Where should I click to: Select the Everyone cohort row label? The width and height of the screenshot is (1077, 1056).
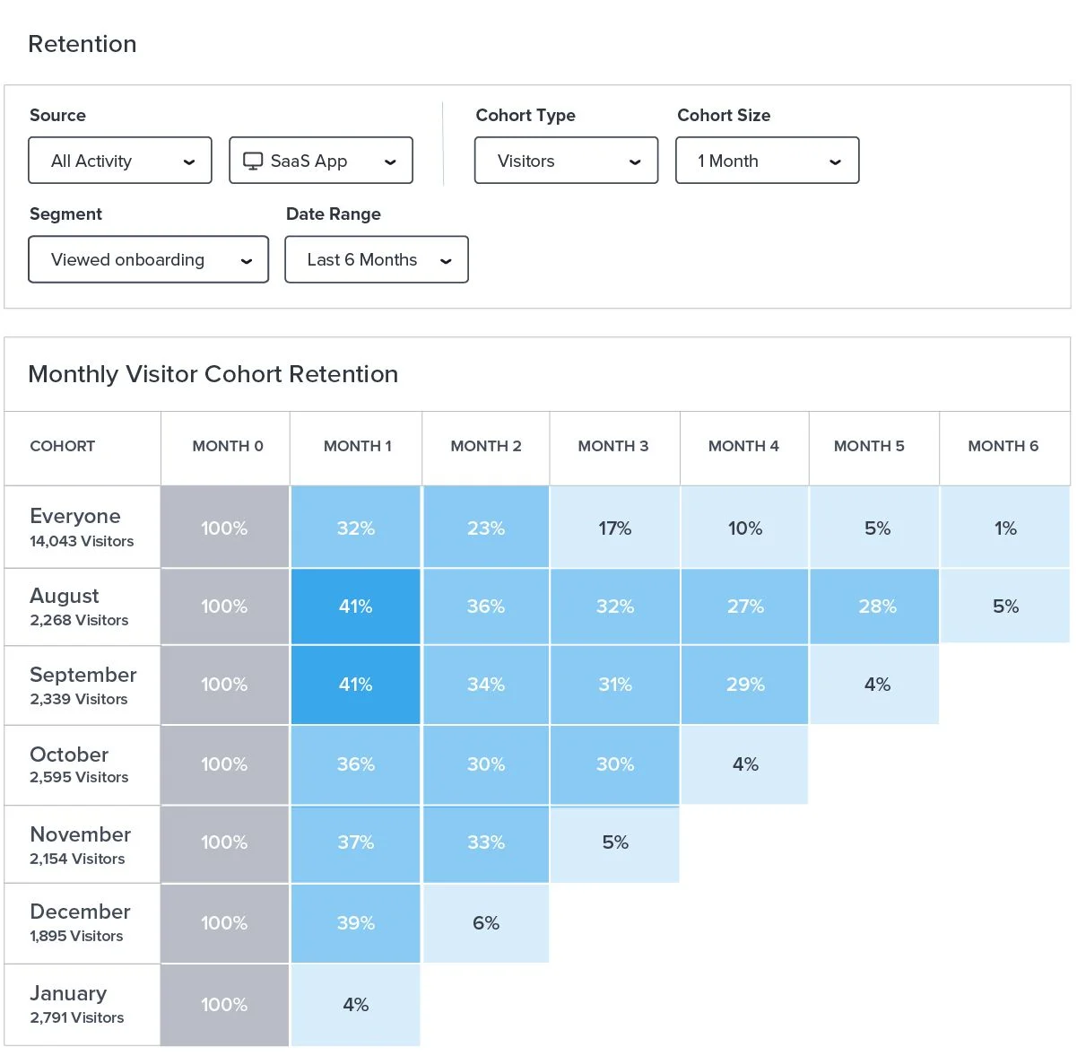click(x=75, y=517)
